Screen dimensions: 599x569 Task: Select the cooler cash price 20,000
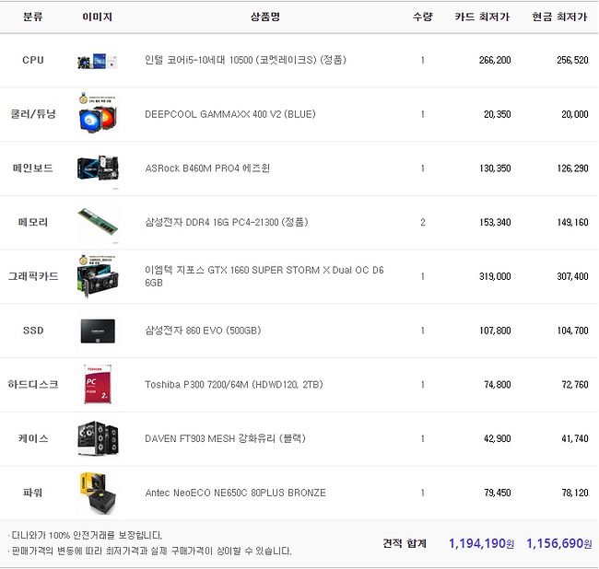tap(574, 114)
